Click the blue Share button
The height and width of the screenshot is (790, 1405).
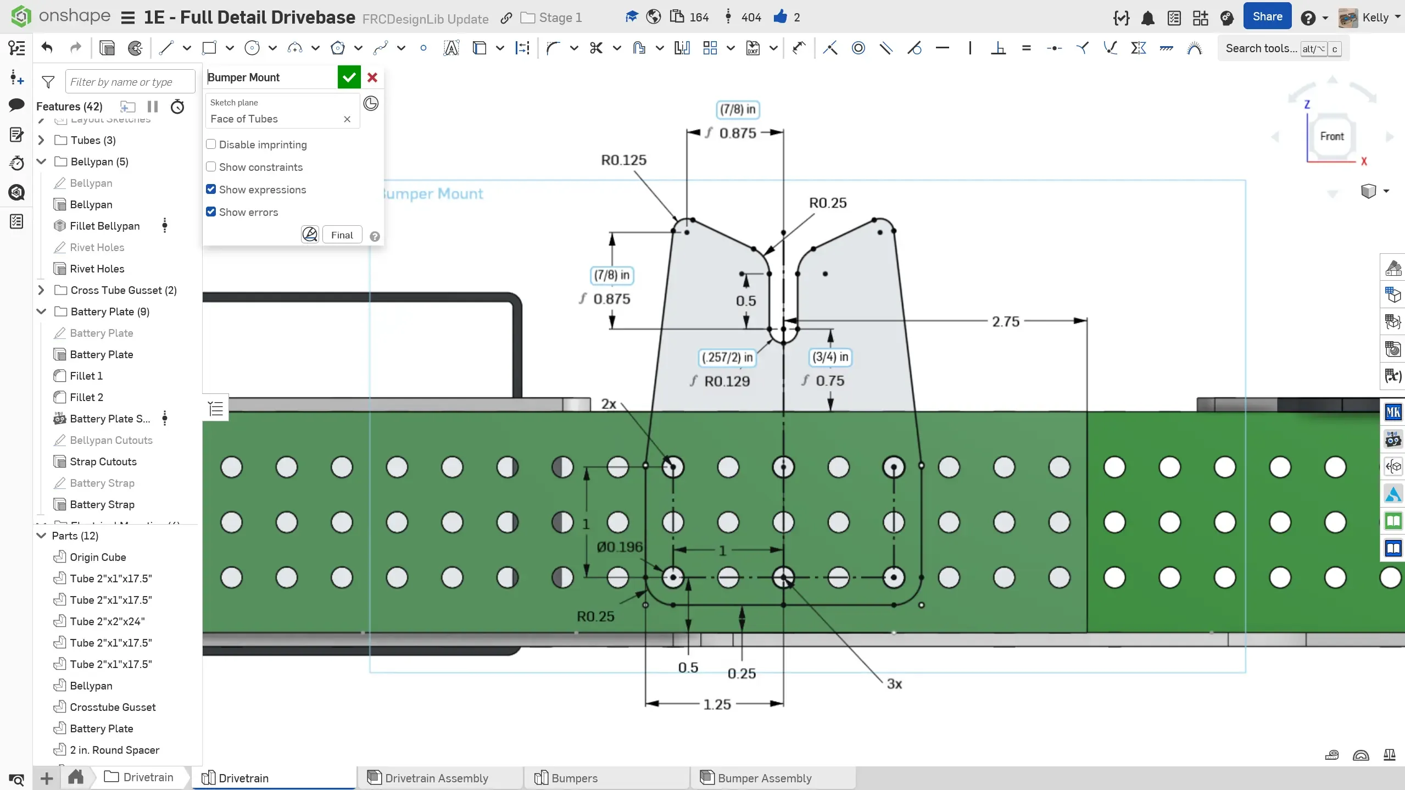pyautogui.click(x=1267, y=17)
